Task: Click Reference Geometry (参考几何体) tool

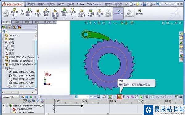Action: pos(72,12)
